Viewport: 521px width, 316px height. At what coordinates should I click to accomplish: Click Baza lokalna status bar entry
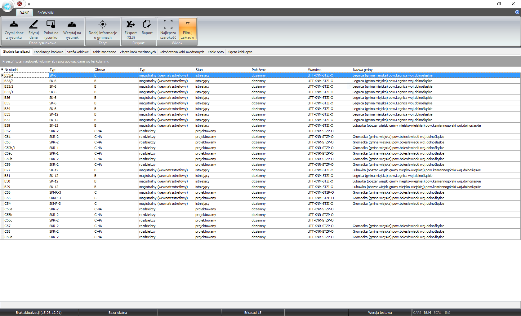pos(118,313)
